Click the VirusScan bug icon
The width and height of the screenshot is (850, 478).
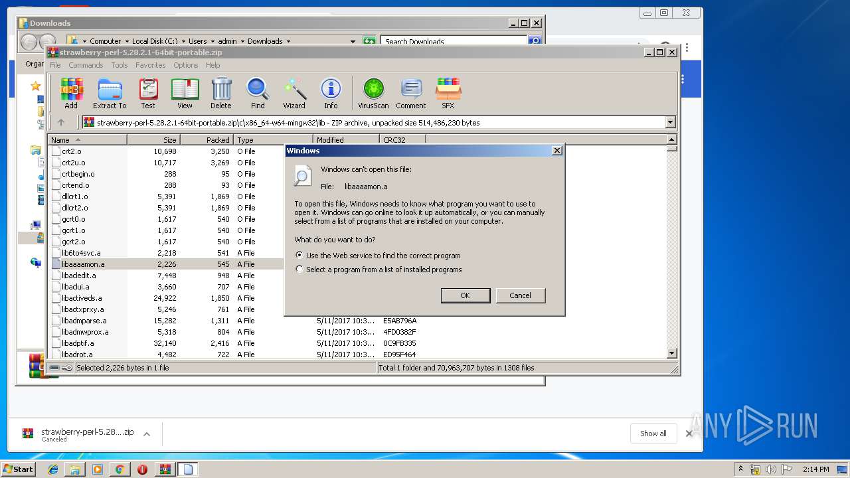(x=373, y=94)
